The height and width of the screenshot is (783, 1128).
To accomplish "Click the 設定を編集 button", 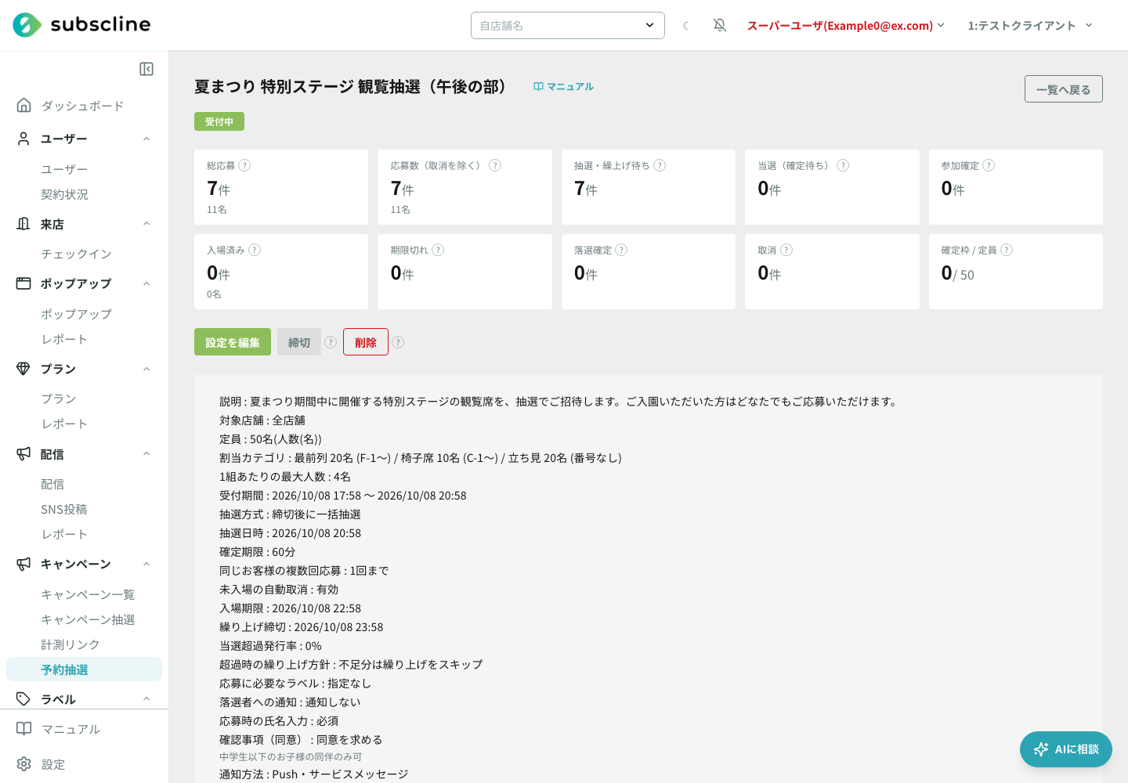I will pos(233,342).
